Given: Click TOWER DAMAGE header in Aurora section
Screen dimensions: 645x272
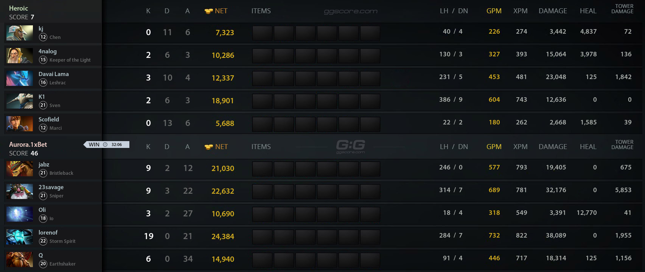Looking at the screenshot, I should (x=622, y=145).
